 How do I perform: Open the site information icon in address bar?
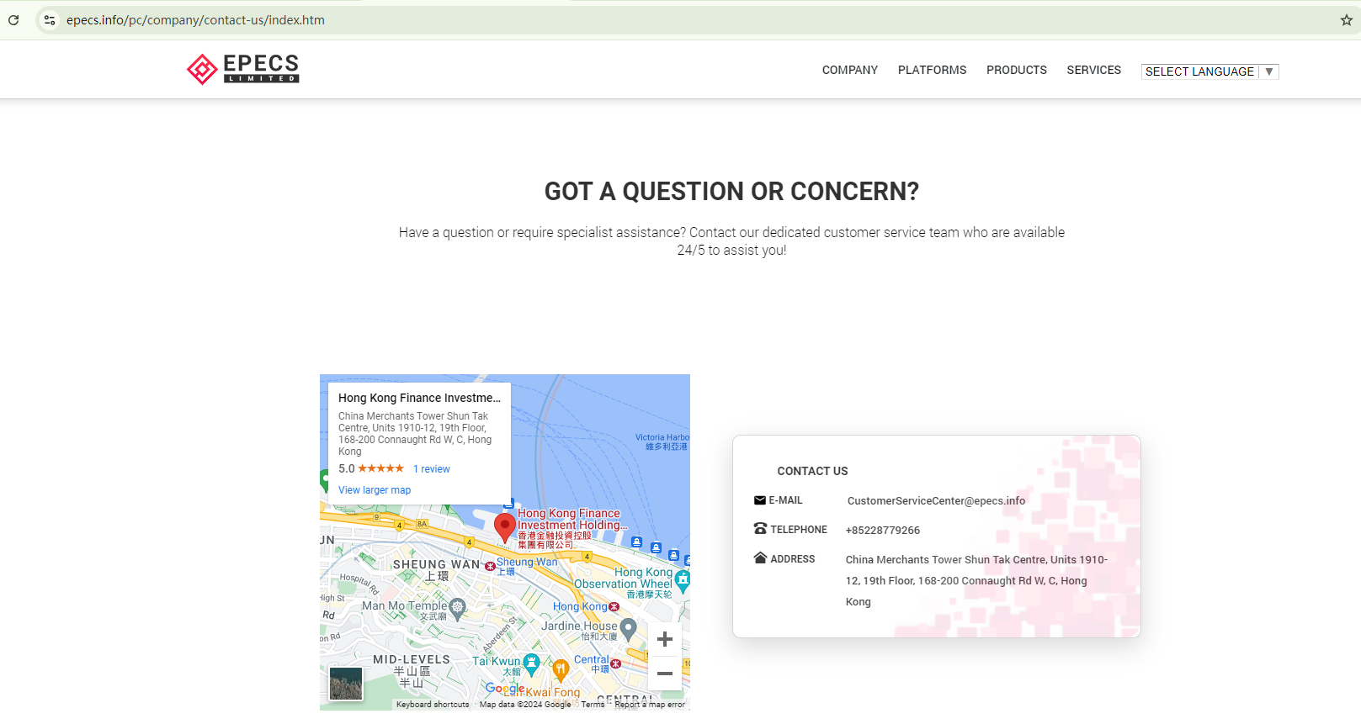[50, 20]
